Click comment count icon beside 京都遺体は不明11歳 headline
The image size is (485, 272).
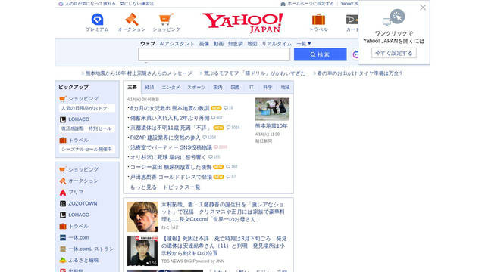pos(228,128)
